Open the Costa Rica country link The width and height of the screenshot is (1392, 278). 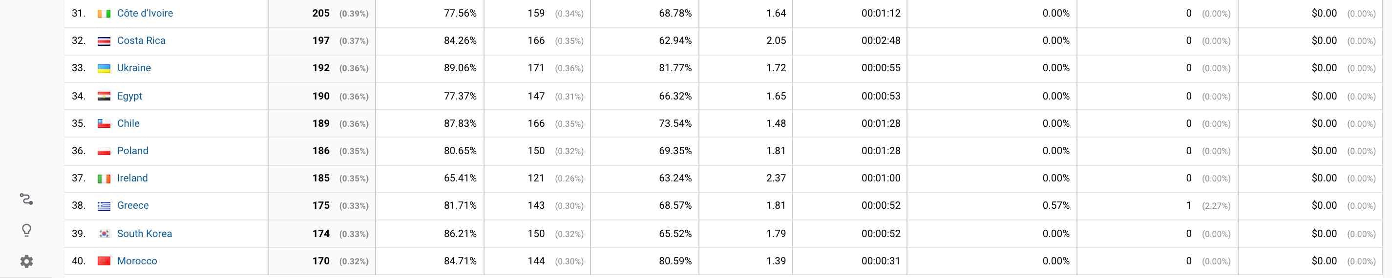coord(141,40)
